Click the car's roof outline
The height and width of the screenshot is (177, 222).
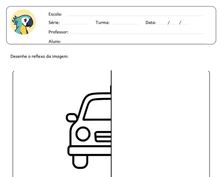pyautogui.click(x=96, y=96)
